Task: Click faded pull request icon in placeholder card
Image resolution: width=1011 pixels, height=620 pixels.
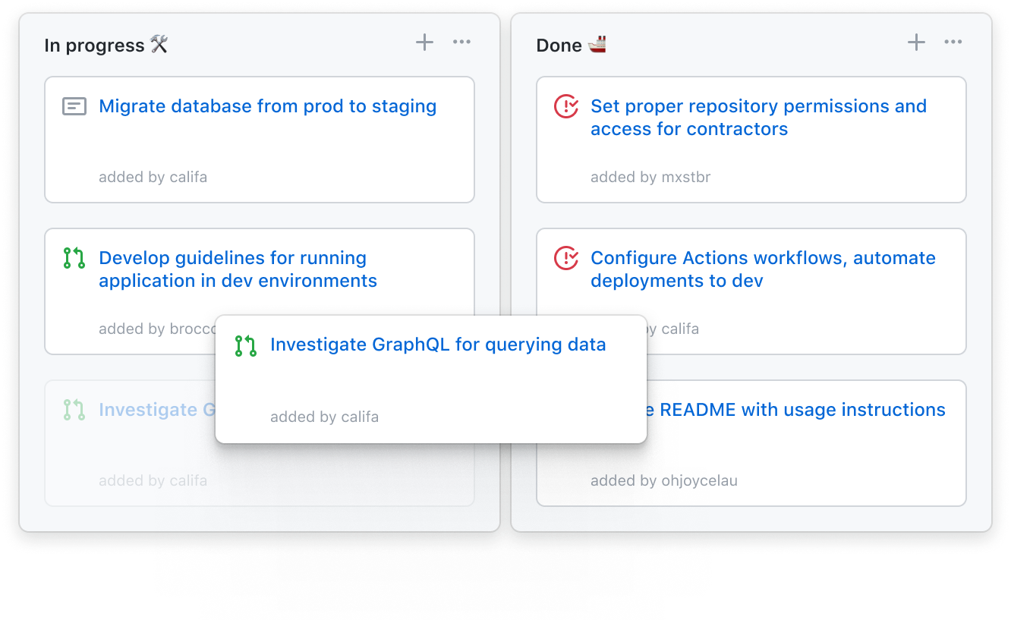Action: [74, 411]
